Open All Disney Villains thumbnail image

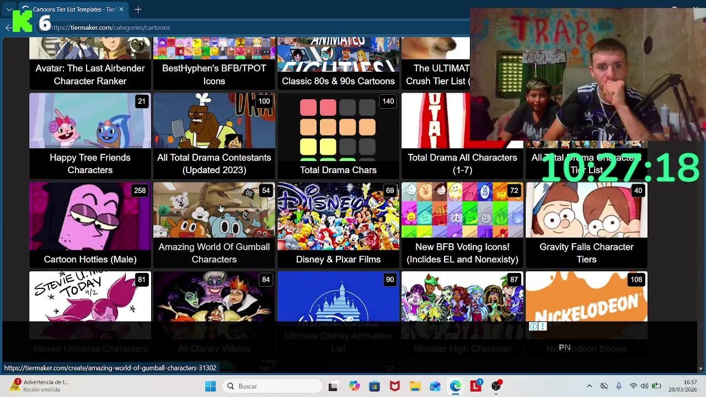[214, 297]
